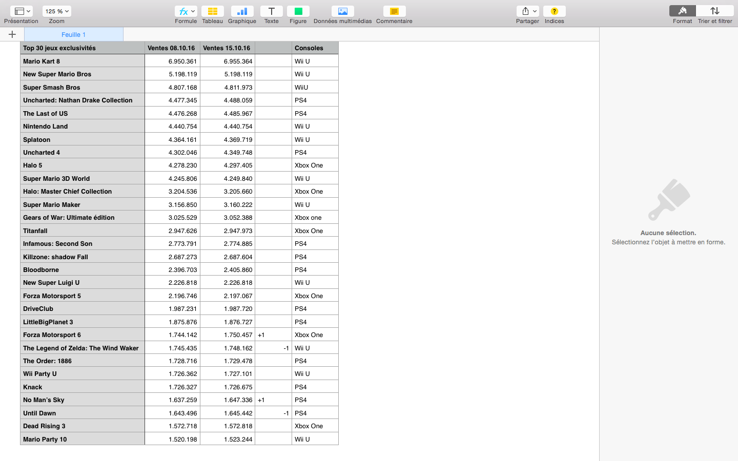Select the DriveClub cell

tap(83, 308)
